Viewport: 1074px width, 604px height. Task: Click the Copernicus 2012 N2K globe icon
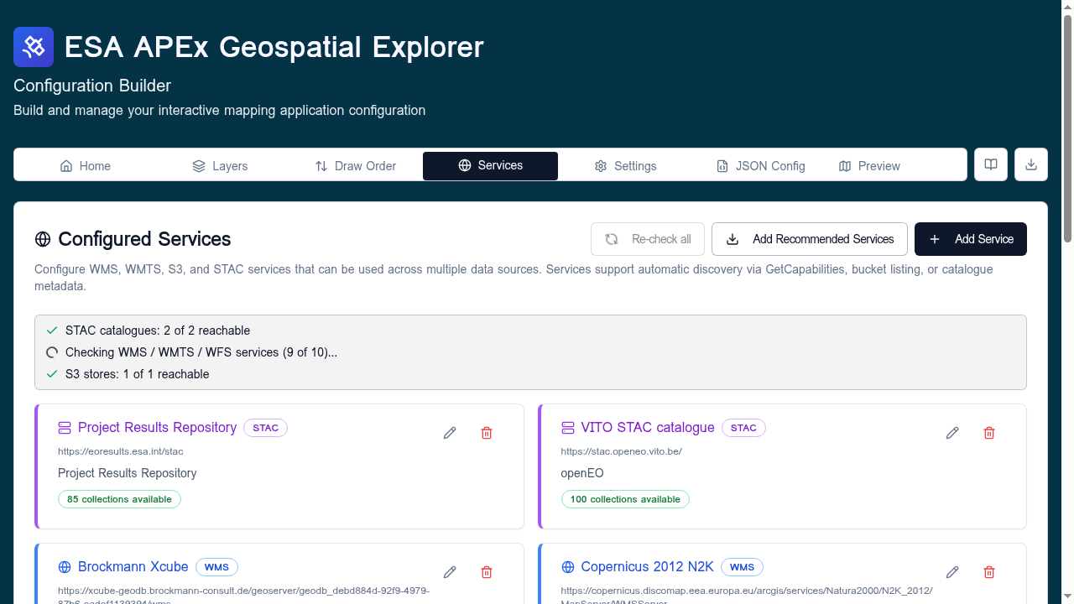tap(568, 567)
